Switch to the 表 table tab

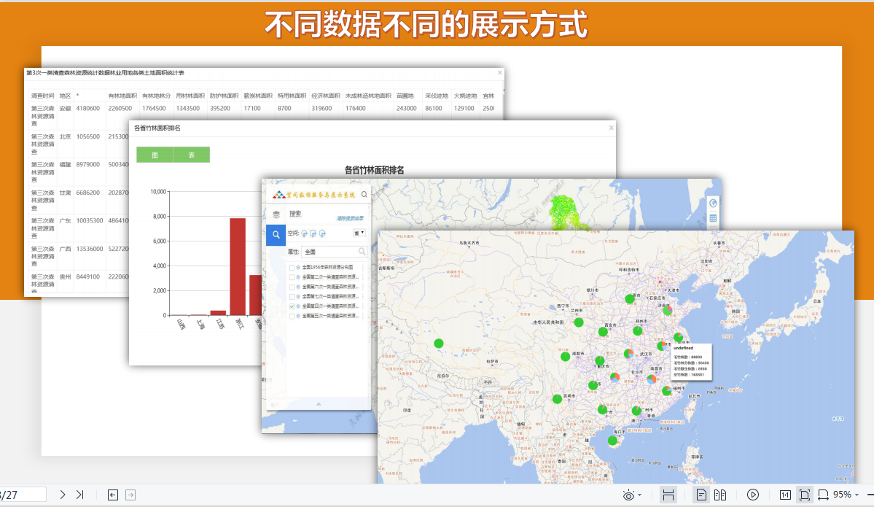click(x=191, y=155)
